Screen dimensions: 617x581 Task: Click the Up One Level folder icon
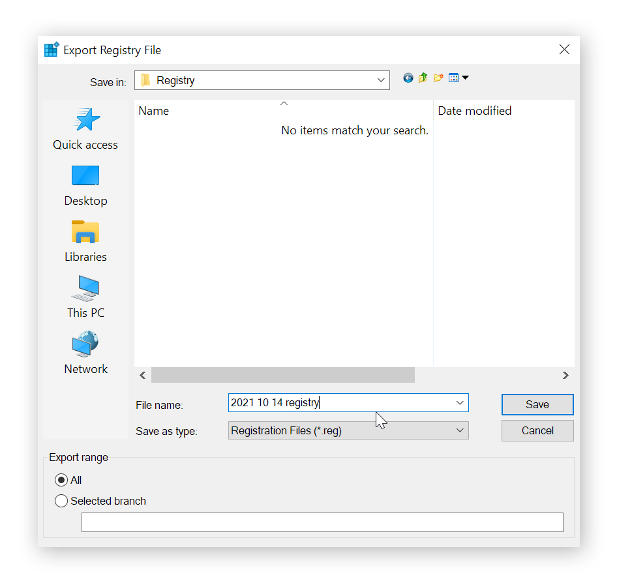pyautogui.click(x=423, y=78)
